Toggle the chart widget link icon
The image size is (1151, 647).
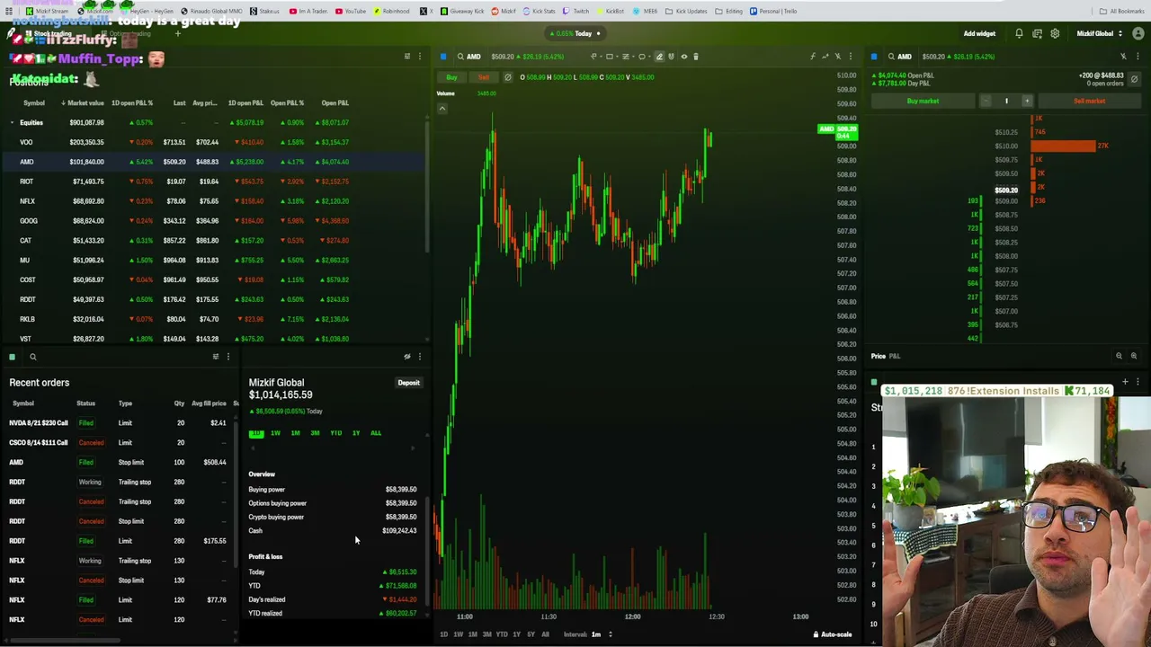838,57
